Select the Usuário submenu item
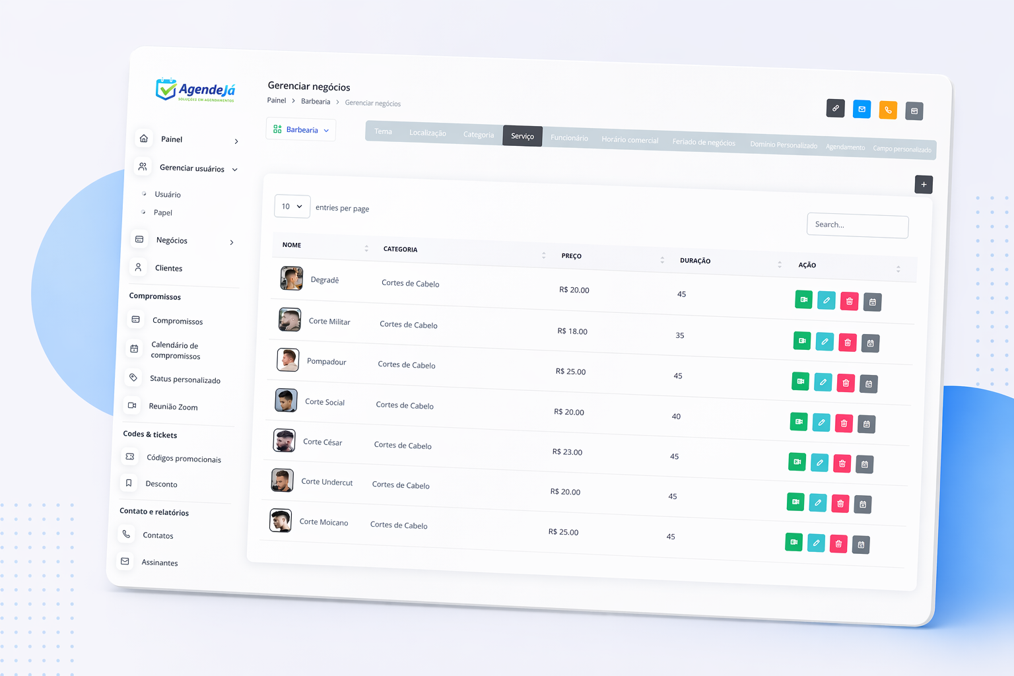 tap(168, 194)
